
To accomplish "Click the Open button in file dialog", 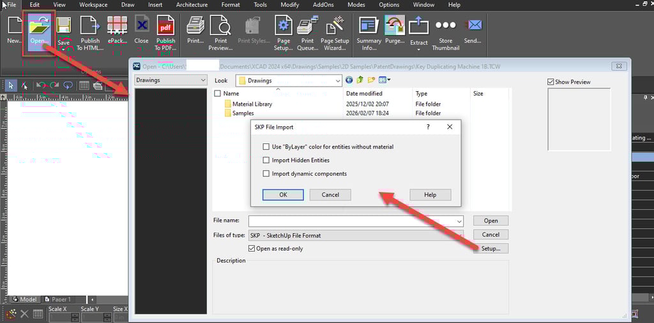I will pyautogui.click(x=490, y=220).
